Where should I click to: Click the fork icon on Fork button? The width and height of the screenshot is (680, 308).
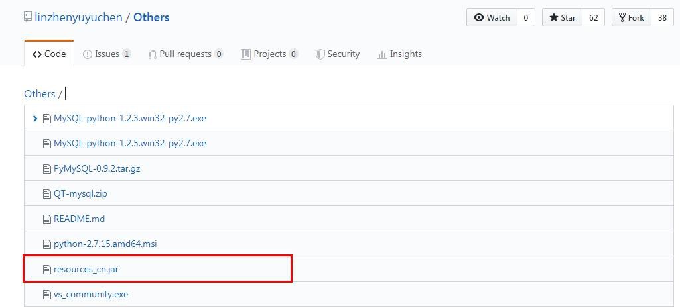tap(622, 17)
